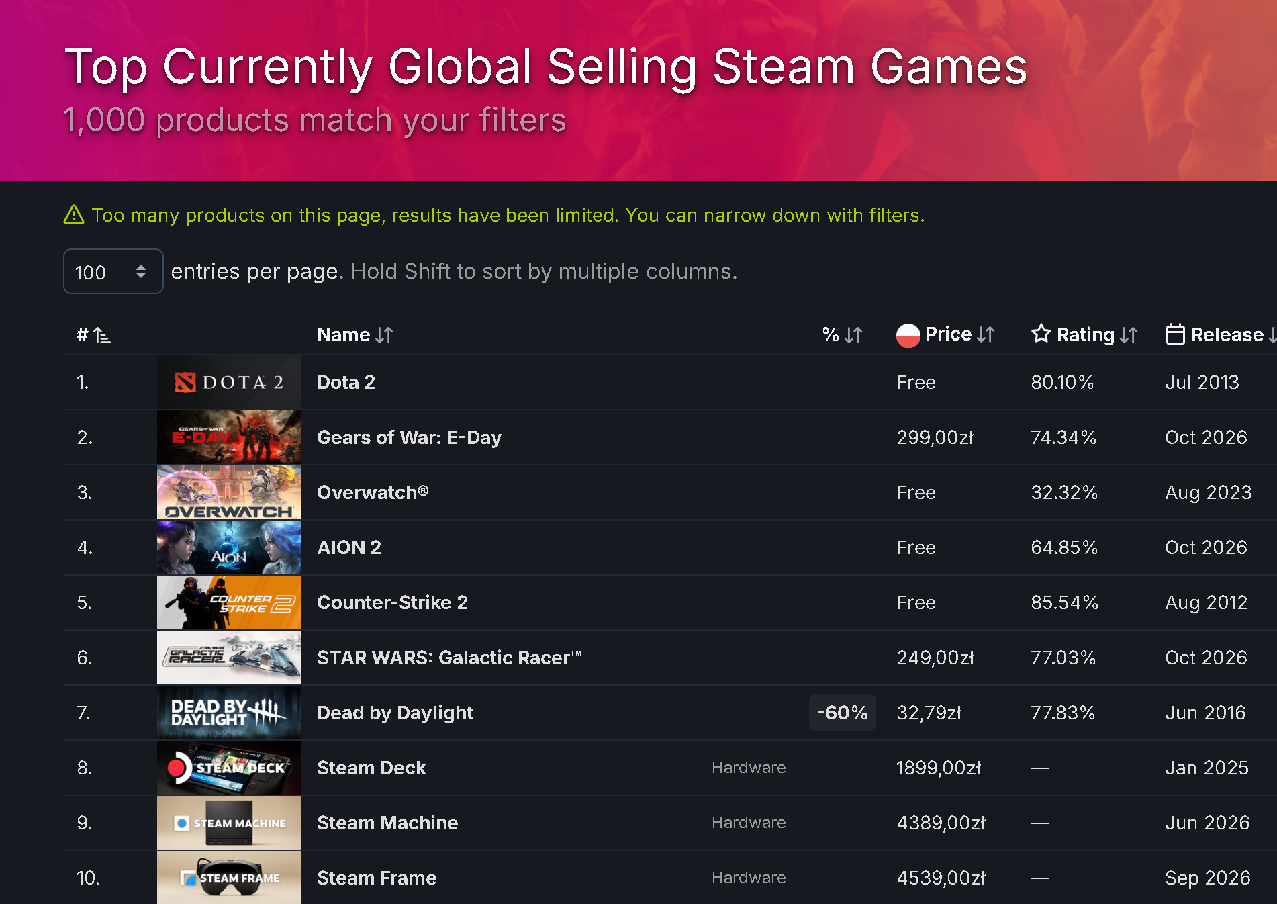The image size is (1277, 904).
Task: Open entries per page dropdown showing 100
Action: click(x=113, y=271)
